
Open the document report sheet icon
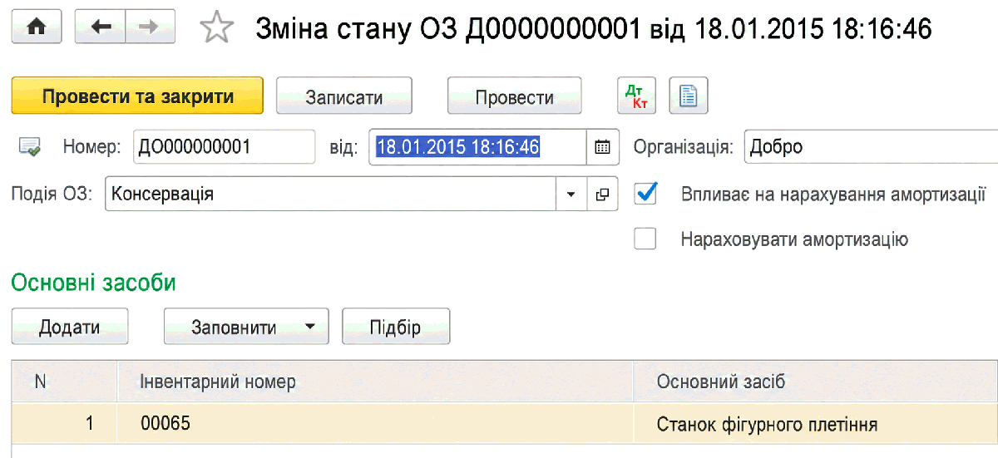(x=688, y=96)
